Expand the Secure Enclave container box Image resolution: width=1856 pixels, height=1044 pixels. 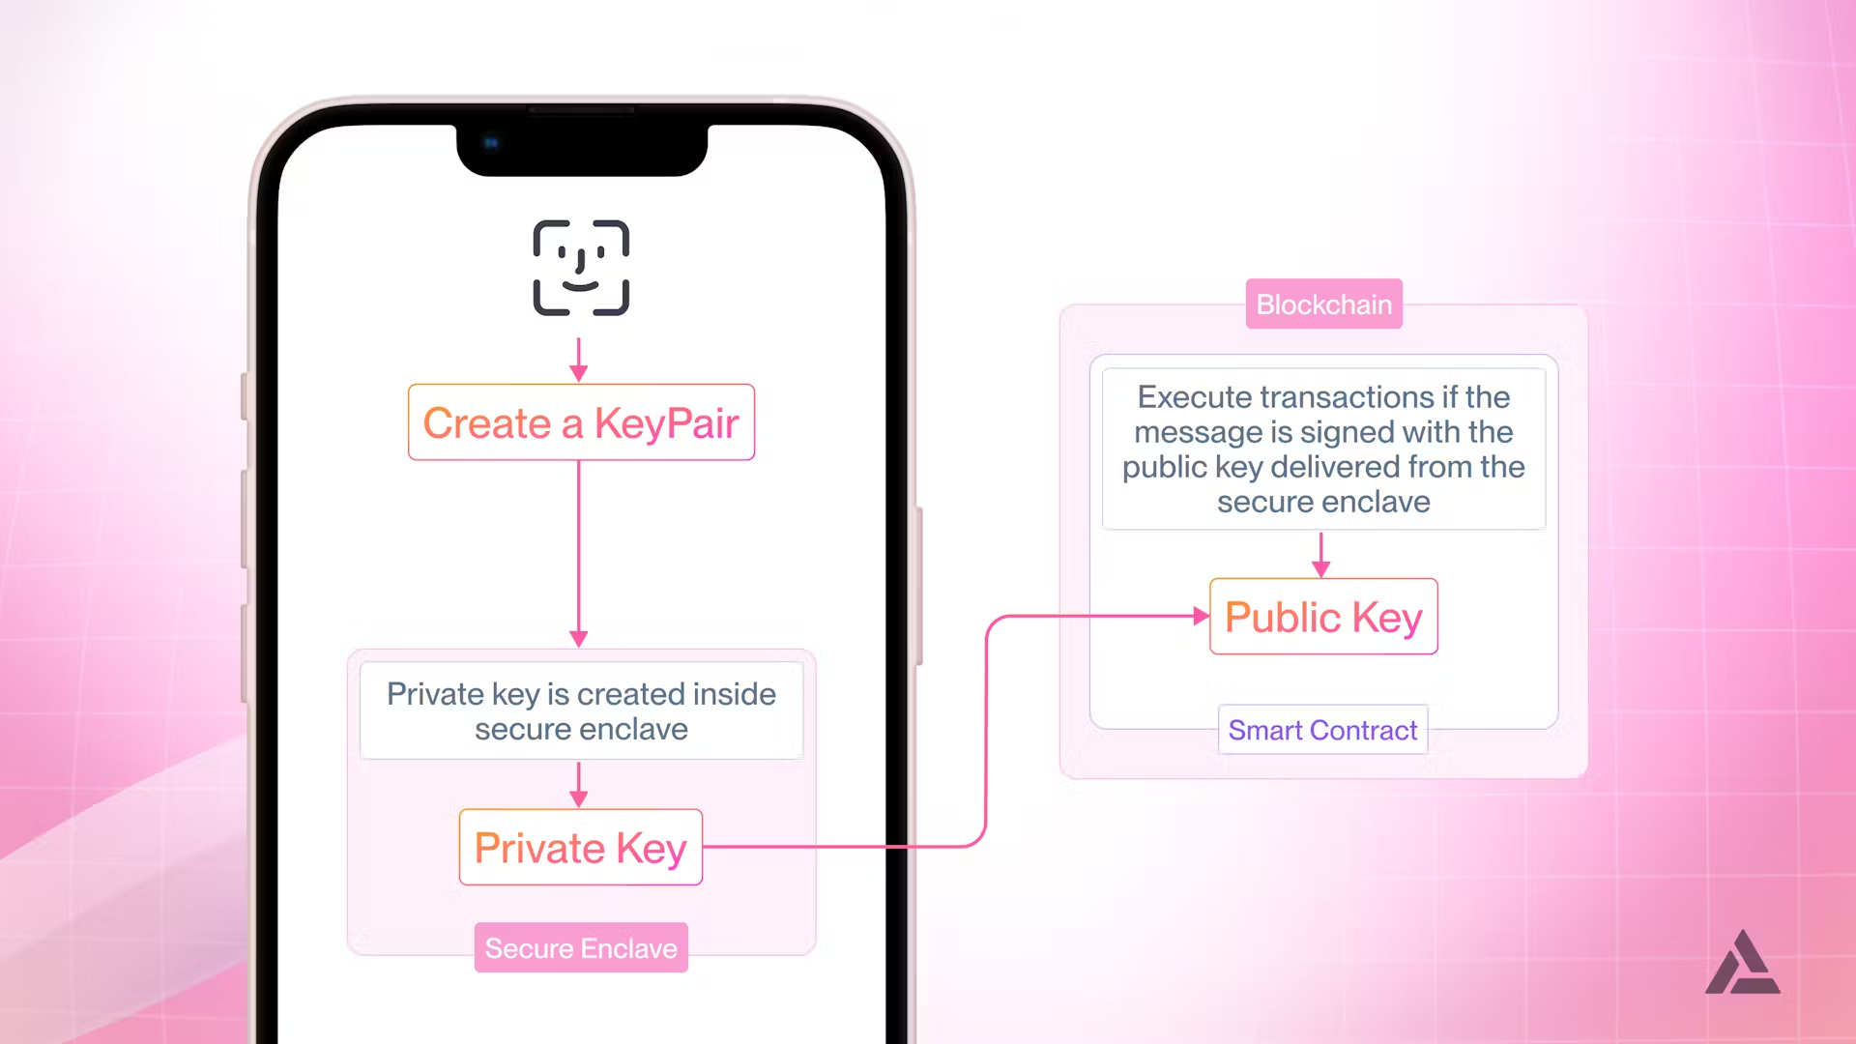point(581,947)
